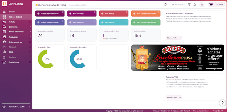
Task: Select Tableau de bord in sidebar
Action: click(16, 17)
